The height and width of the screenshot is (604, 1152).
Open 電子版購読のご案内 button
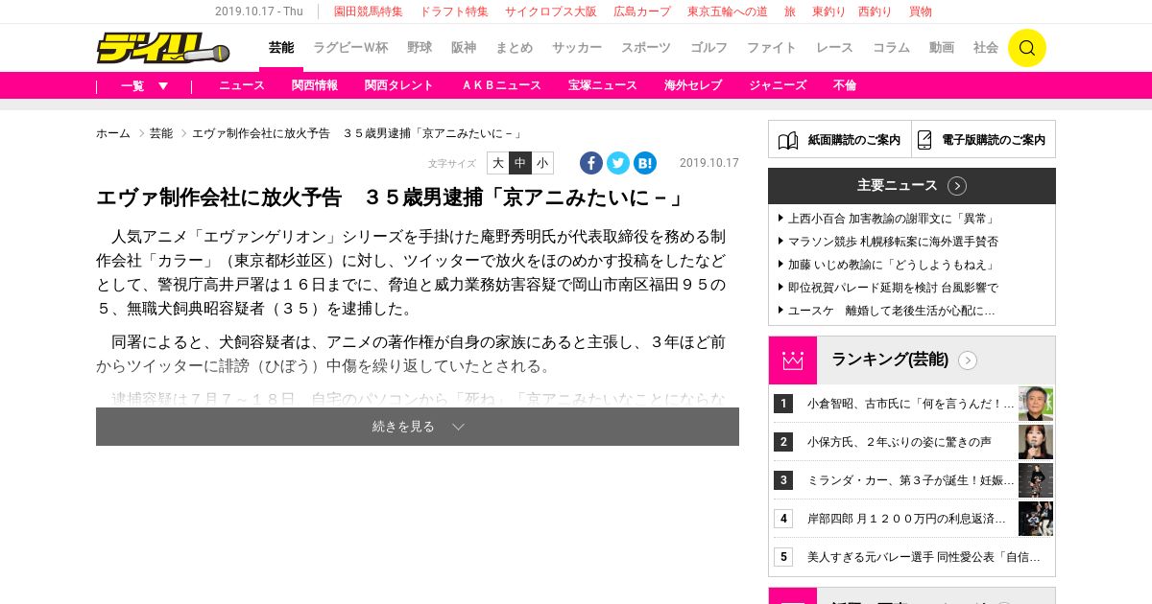983,140
